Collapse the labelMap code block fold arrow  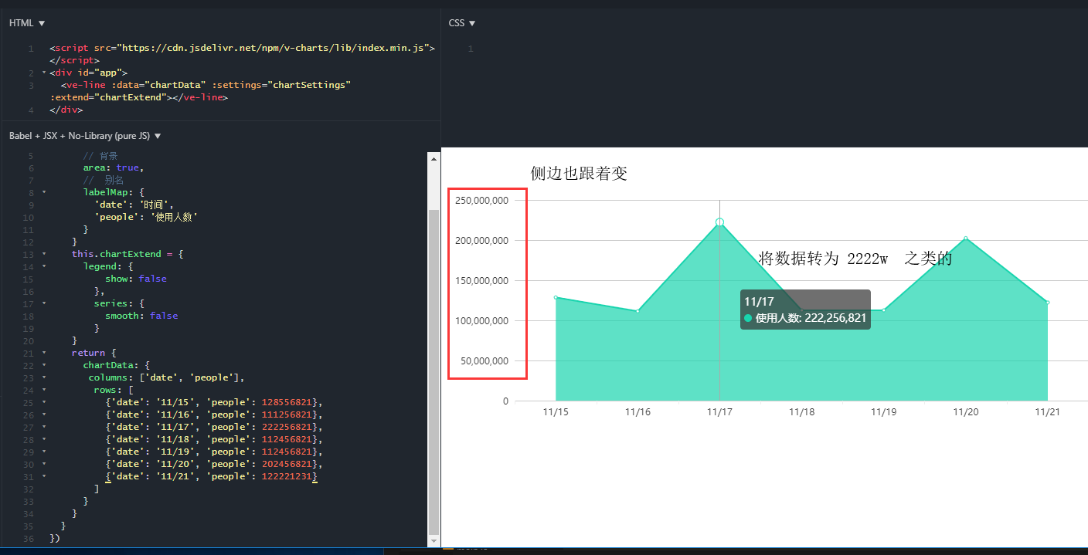[x=42, y=192]
